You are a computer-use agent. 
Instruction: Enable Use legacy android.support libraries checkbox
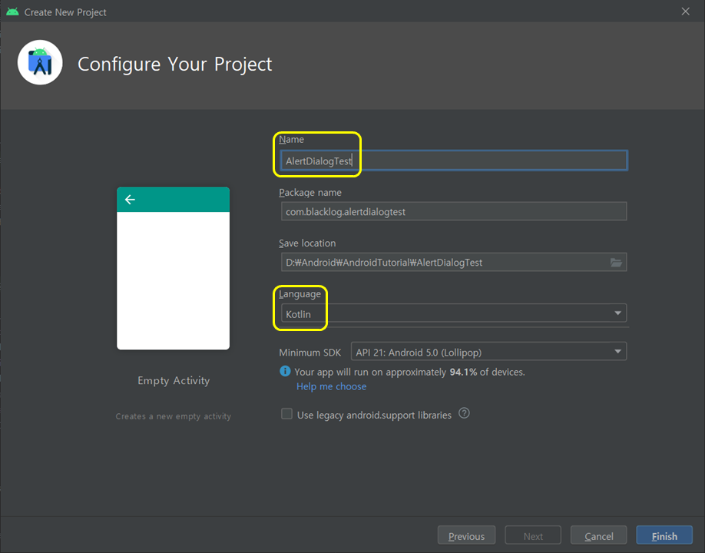pyautogui.click(x=286, y=414)
